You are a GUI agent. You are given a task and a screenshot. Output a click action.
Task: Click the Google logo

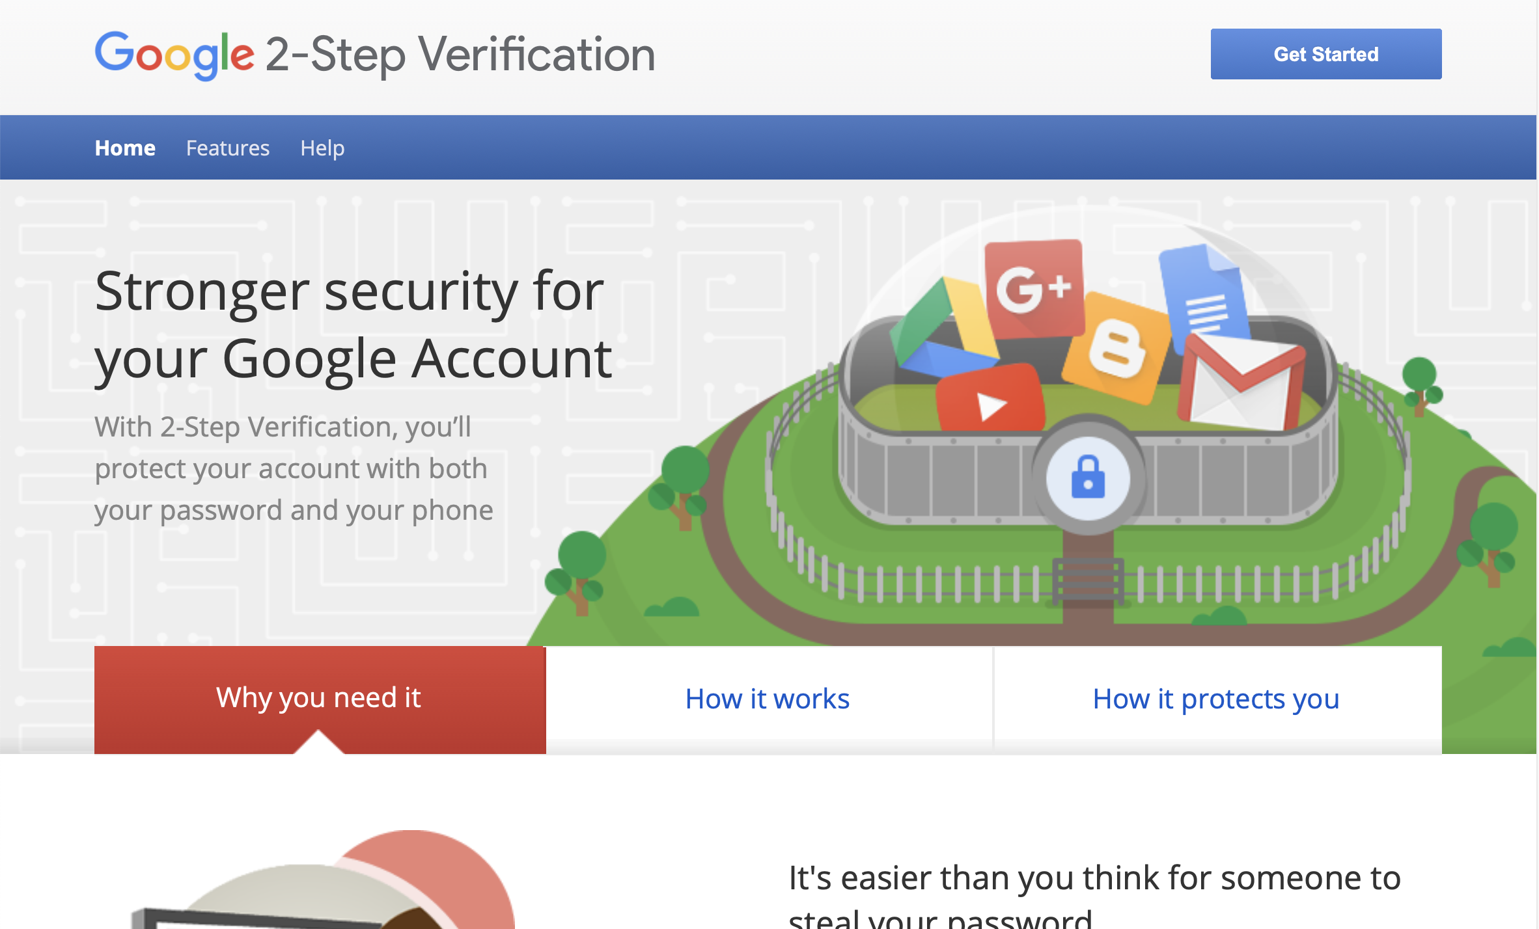174,55
